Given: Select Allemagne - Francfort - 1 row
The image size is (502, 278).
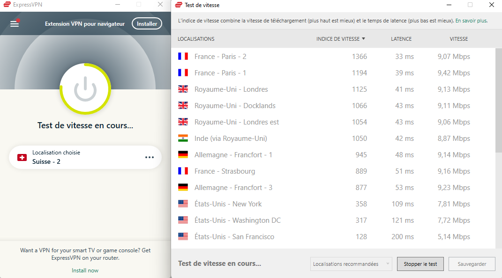Looking at the screenshot, I should [x=333, y=154].
